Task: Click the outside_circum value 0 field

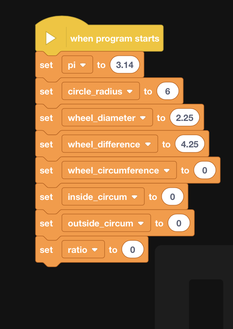Action: (x=179, y=223)
